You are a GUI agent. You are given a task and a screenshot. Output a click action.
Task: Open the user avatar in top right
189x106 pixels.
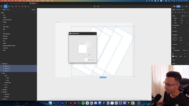coord(174,6)
